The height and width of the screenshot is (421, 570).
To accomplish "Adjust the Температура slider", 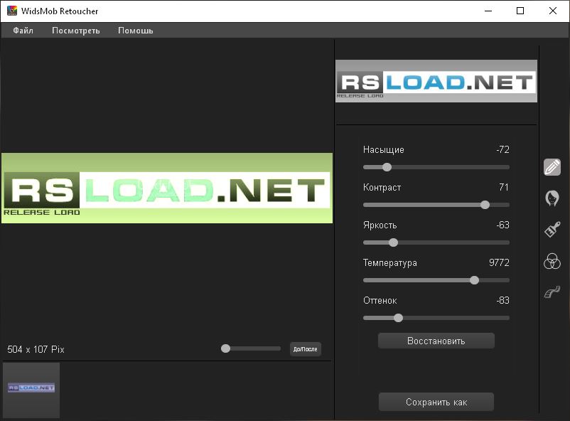I will 436,280.
